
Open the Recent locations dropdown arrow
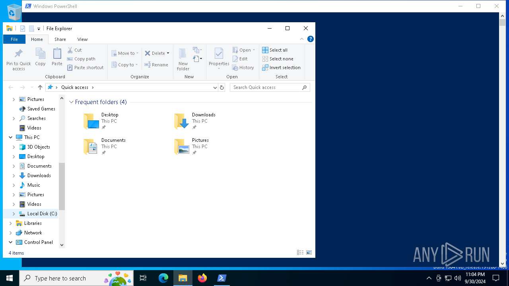point(32,87)
